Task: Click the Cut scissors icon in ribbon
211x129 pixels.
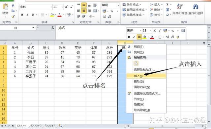Action: tap(13, 5)
